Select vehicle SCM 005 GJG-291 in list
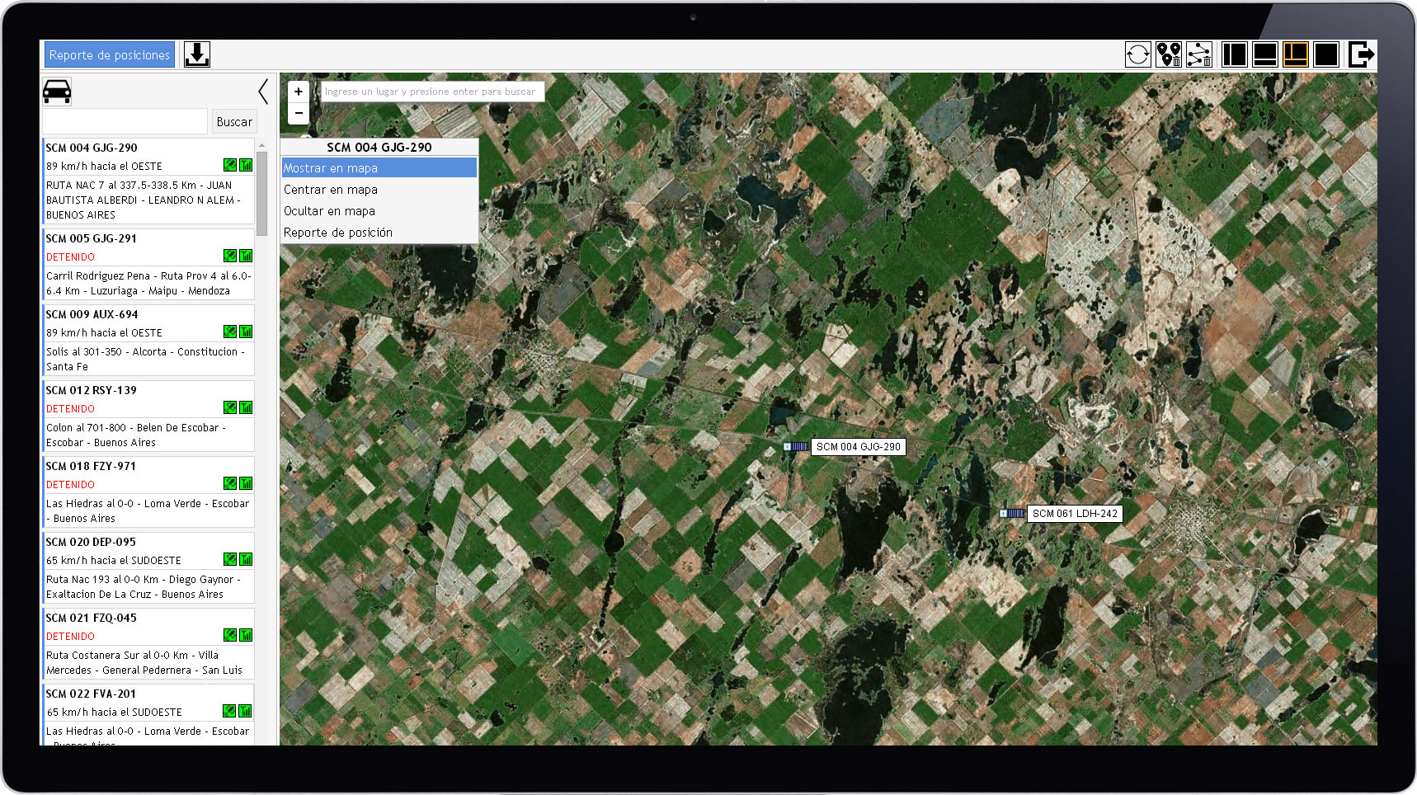This screenshot has height=795, width=1417. pyautogui.click(x=92, y=238)
